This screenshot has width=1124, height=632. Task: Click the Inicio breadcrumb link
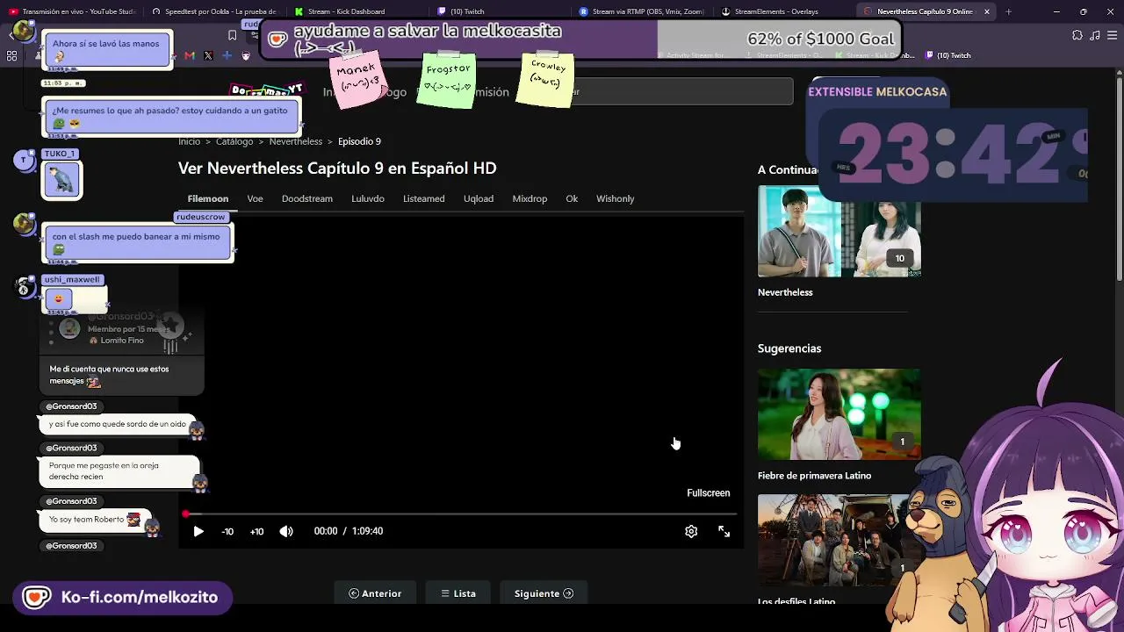tap(189, 141)
